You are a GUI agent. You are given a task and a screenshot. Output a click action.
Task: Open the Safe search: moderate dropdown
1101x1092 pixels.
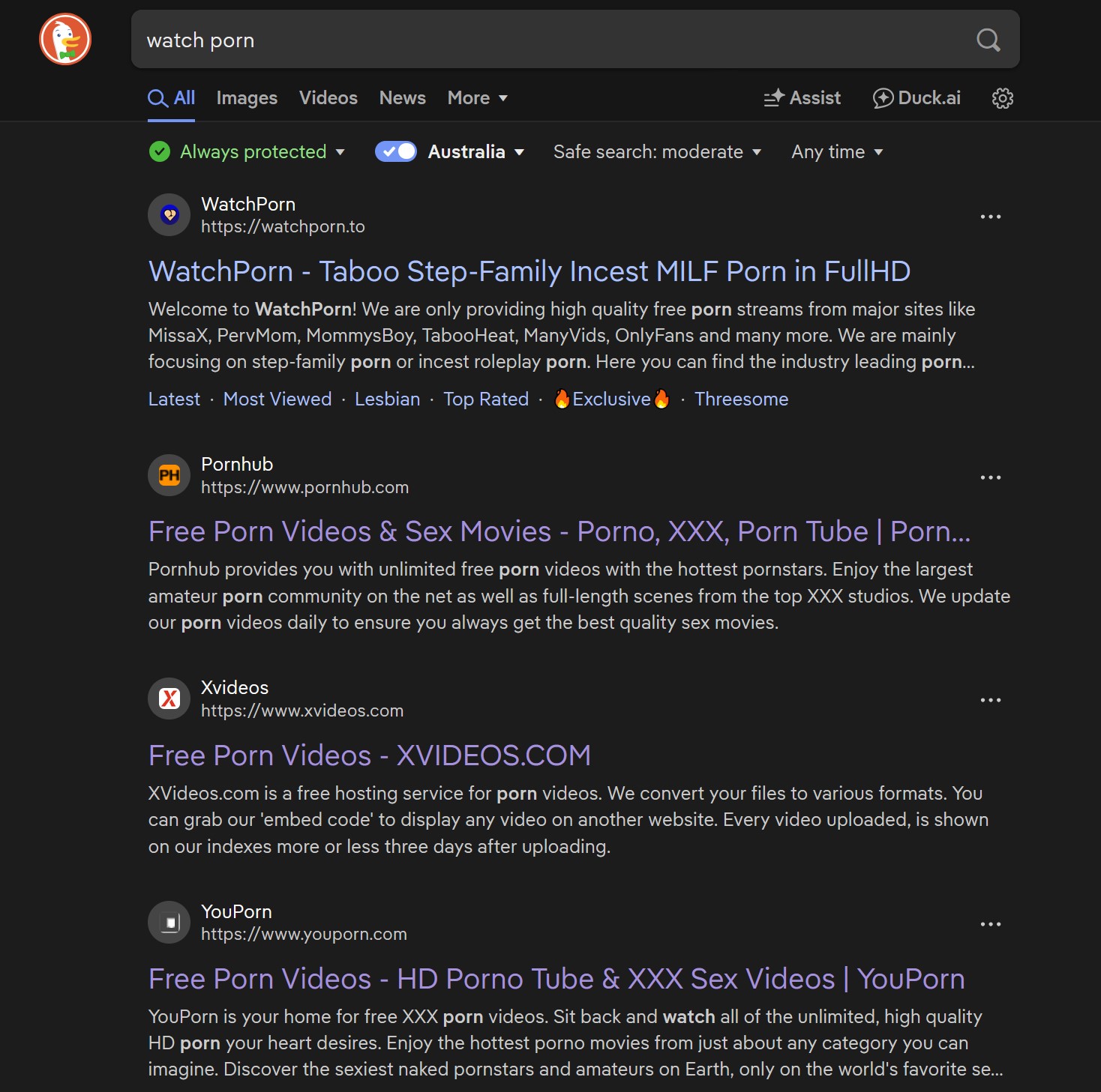click(x=657, y=152)
